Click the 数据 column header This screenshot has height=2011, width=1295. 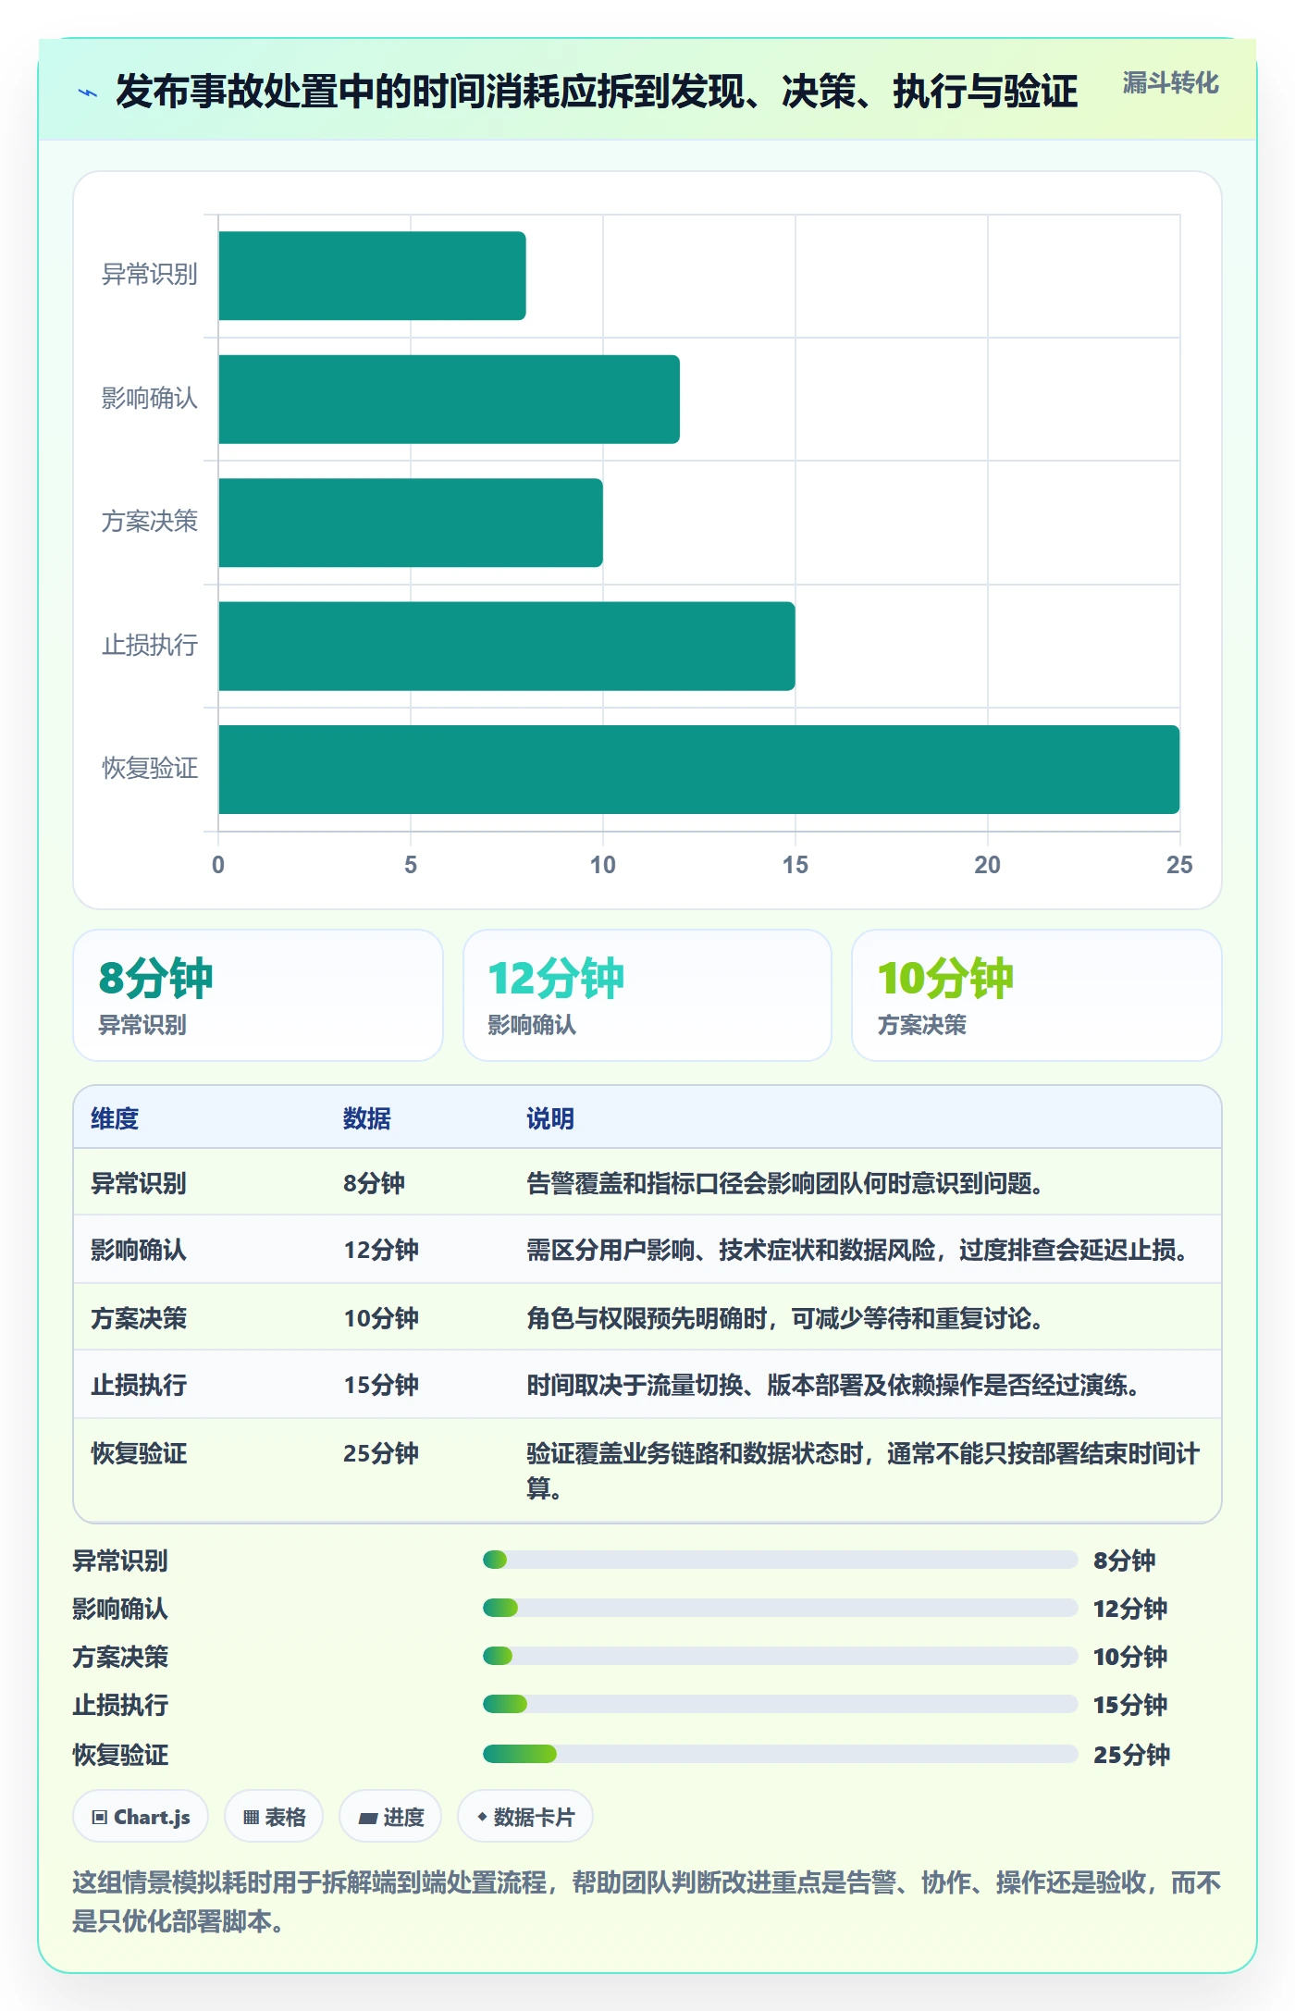[x=367, y=1118]
